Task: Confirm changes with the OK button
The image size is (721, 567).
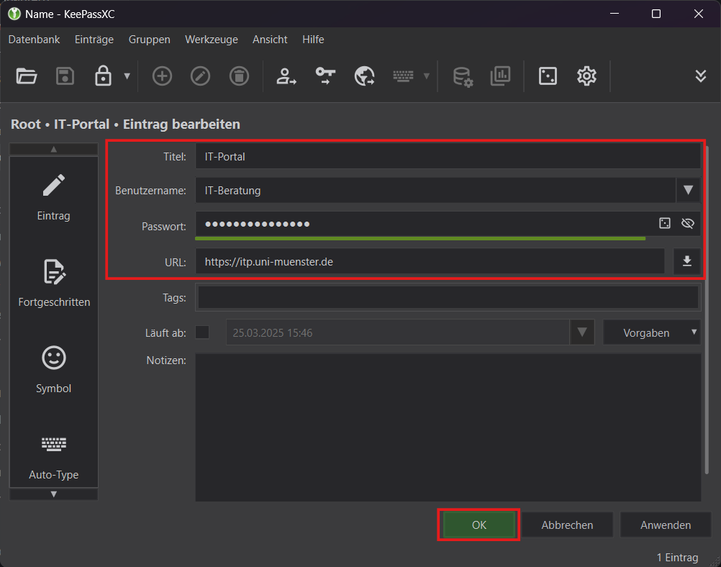Action: coord(478,525)
